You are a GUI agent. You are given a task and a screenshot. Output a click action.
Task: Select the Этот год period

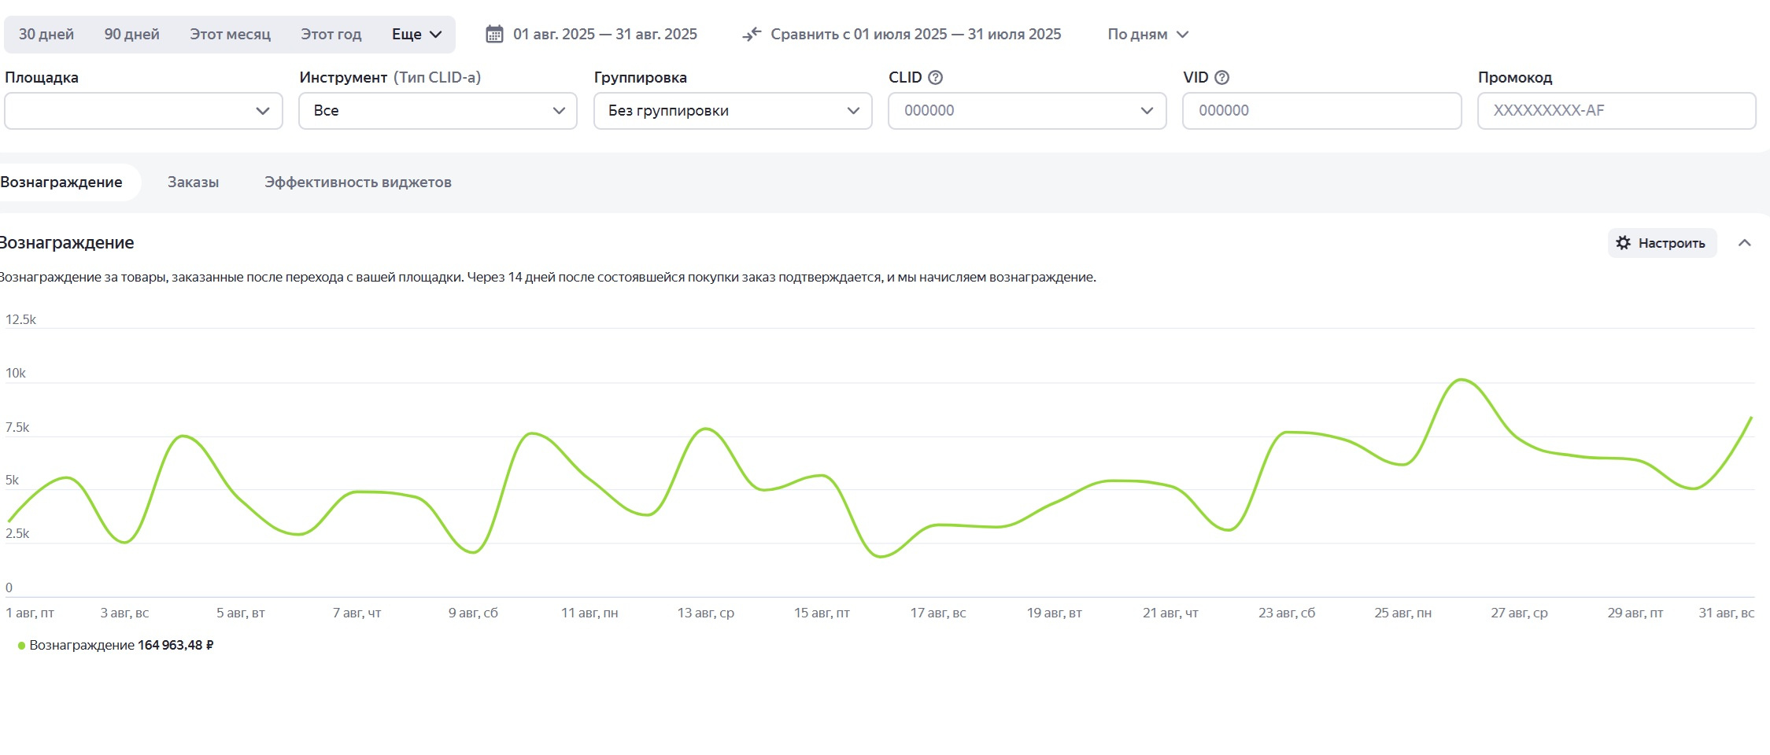pos(331,35)
